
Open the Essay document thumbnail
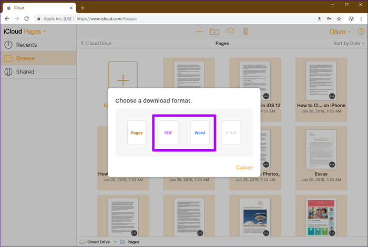coord(321,149)
